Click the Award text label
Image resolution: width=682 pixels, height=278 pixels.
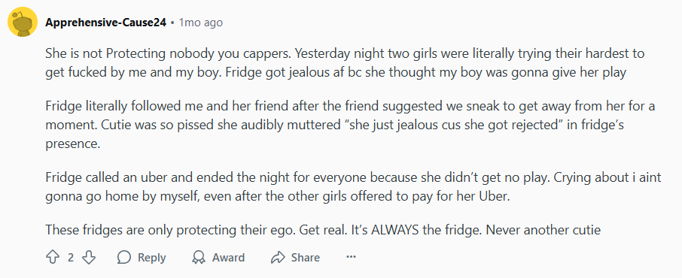pos(228,258)
